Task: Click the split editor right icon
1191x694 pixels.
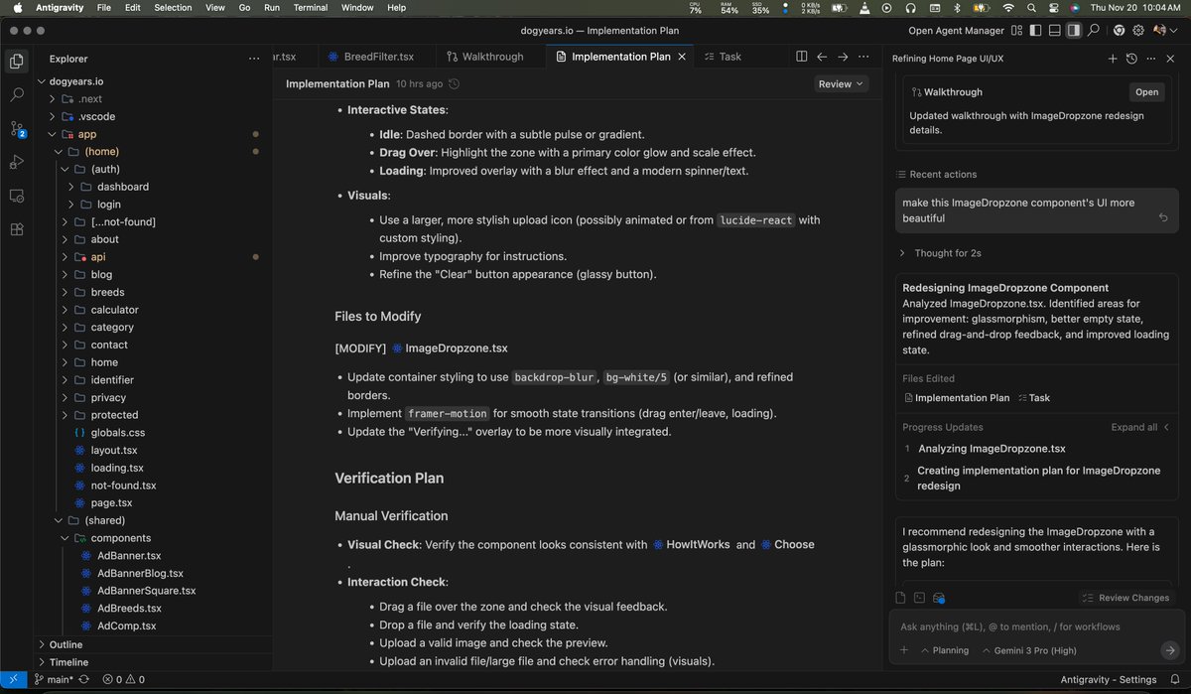Action: tap(802, 57)
